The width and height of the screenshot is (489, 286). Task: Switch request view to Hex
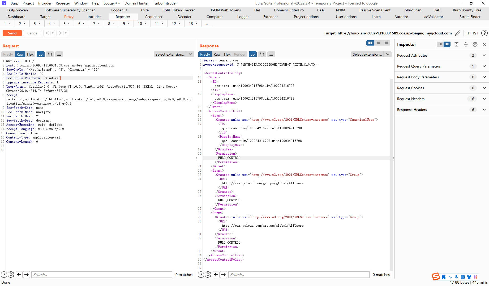pos(30,54)
